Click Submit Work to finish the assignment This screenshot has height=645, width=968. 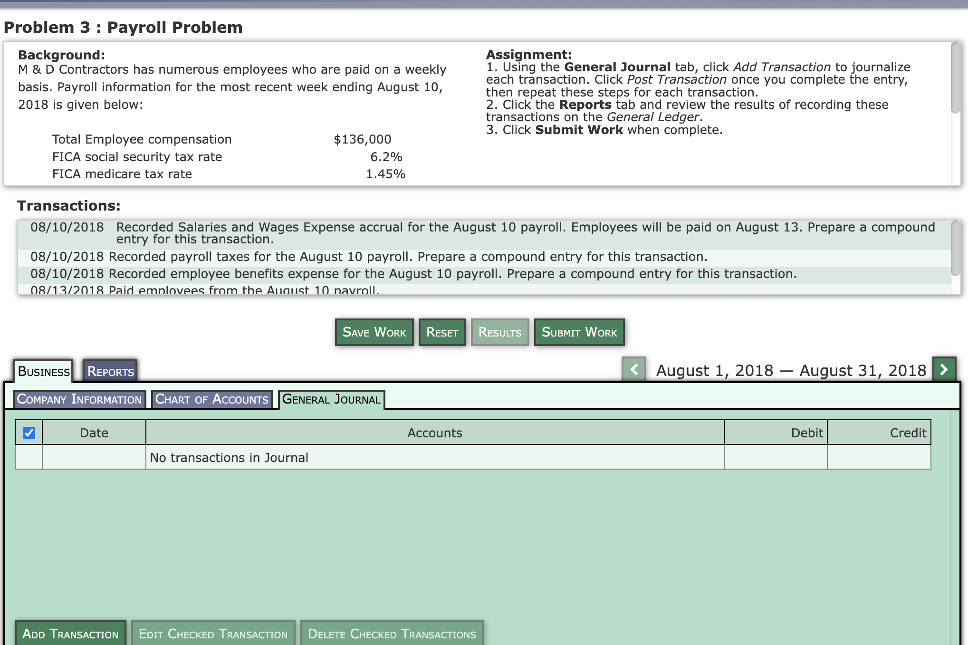tap(579, 332)
